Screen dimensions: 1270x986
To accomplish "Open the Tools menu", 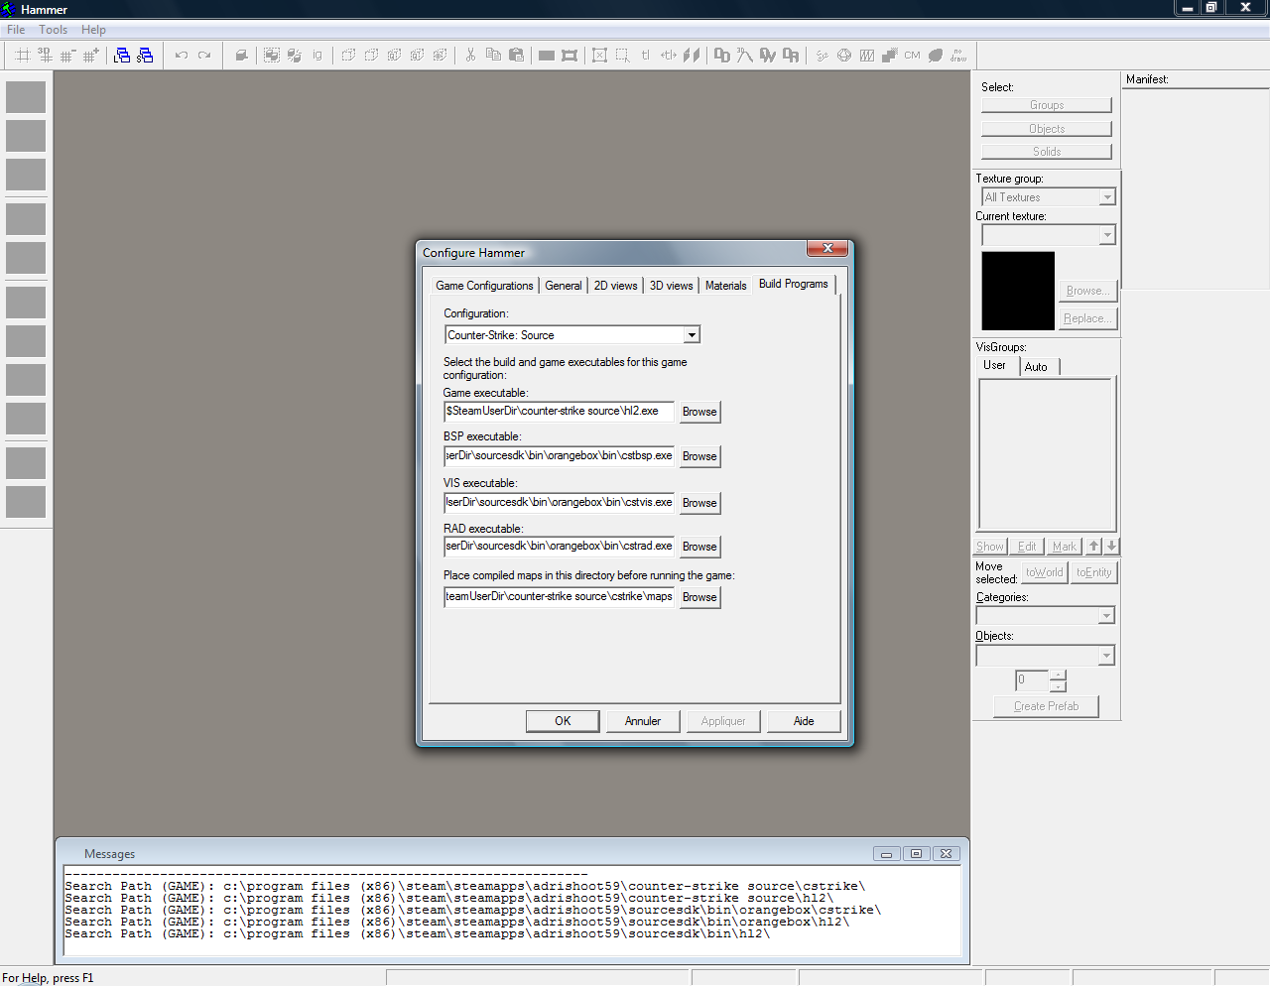I will click(54, 30).
